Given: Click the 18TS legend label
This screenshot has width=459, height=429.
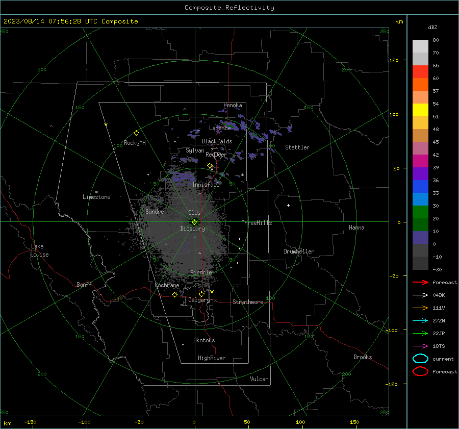Looking at the screenshot, I should (x=439, y=346).
